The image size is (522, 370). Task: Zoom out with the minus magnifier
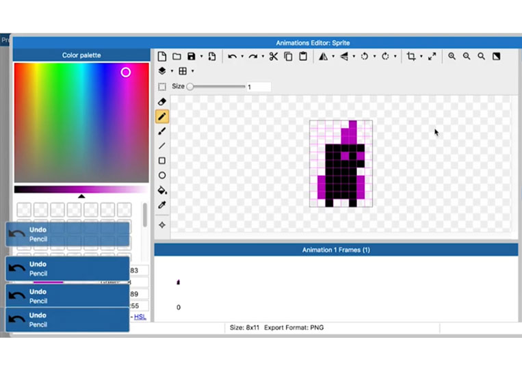point(467,57)
